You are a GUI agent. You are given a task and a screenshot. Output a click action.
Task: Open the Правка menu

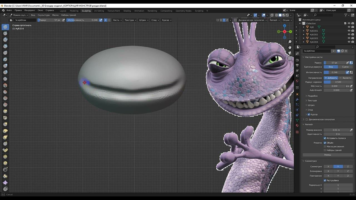[18, 10]
